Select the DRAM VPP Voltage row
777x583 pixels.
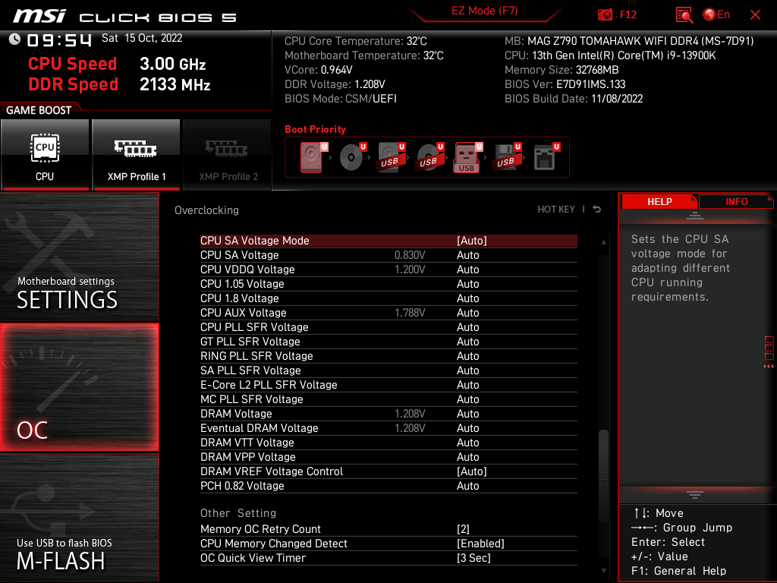[388, 457]
